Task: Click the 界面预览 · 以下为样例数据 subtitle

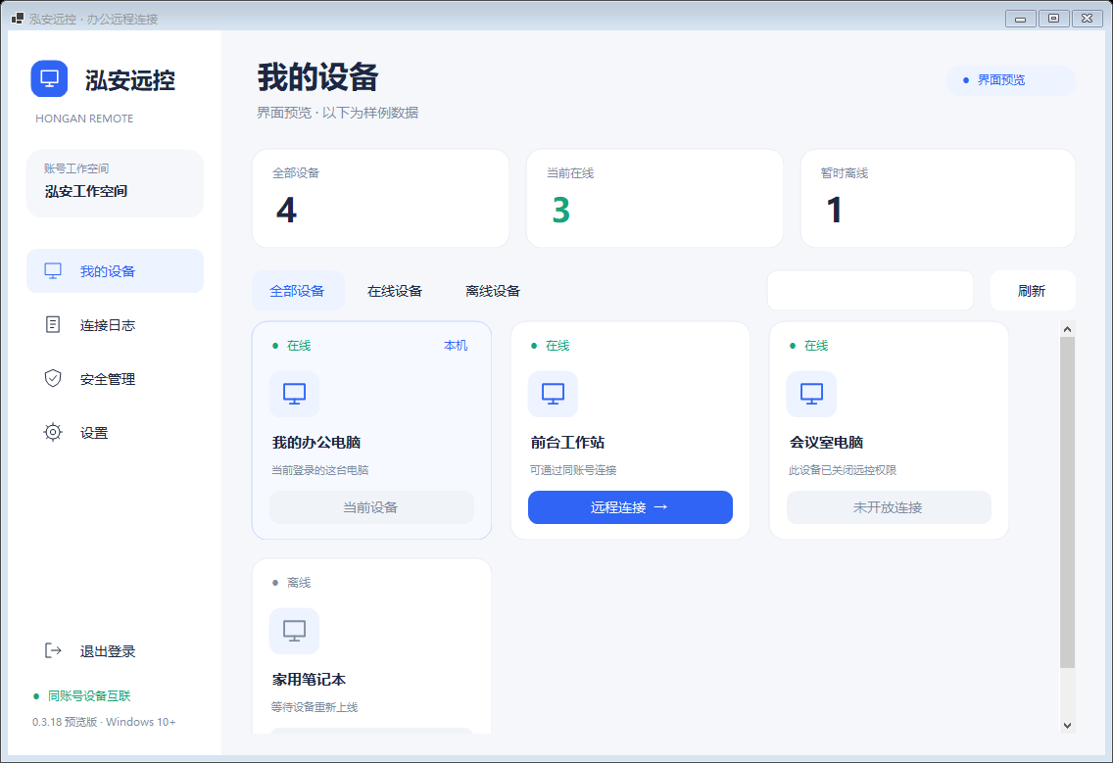Action: (337, 113)
